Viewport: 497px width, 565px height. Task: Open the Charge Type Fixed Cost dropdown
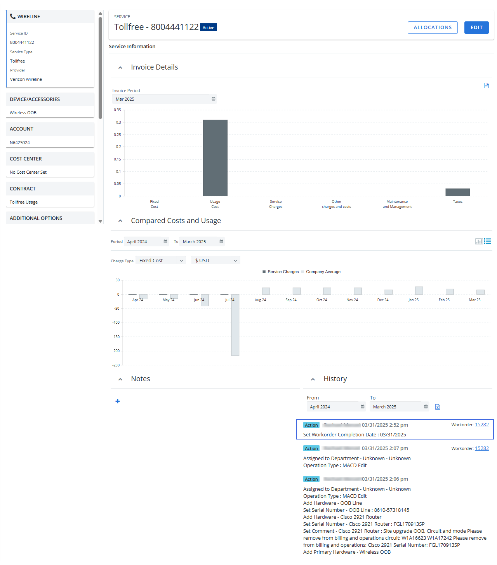coord(161,261)
